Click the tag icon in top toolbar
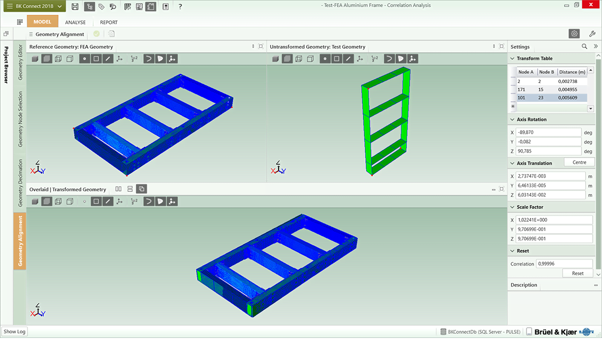The height and width of the screenshot is (343, 602). click(102, 7)
